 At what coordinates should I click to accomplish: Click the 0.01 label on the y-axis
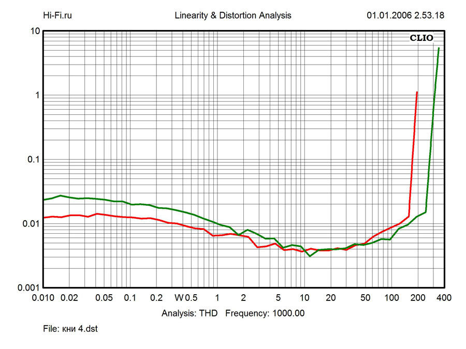32,223
